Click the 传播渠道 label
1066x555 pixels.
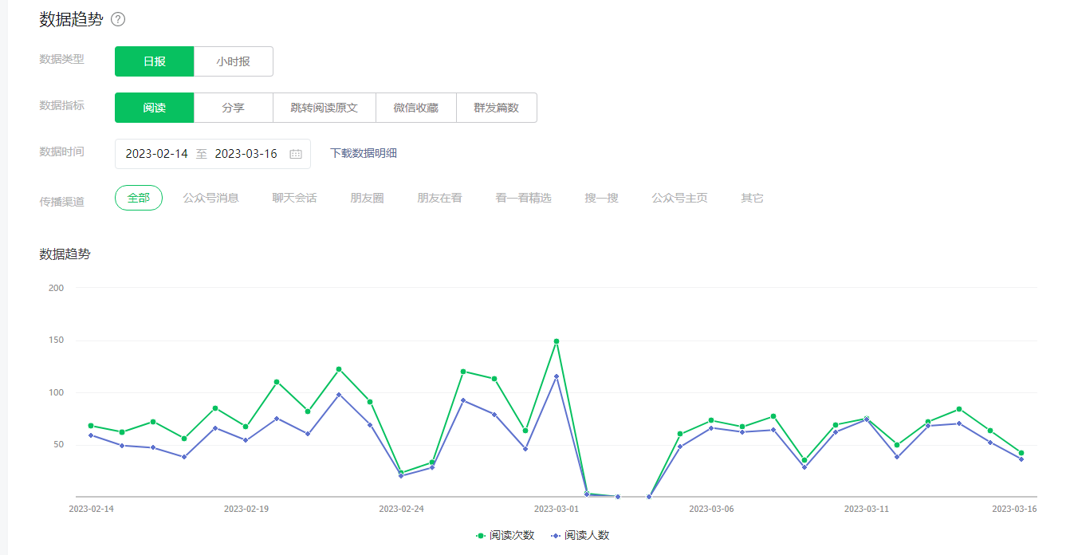tap(61, 202)
